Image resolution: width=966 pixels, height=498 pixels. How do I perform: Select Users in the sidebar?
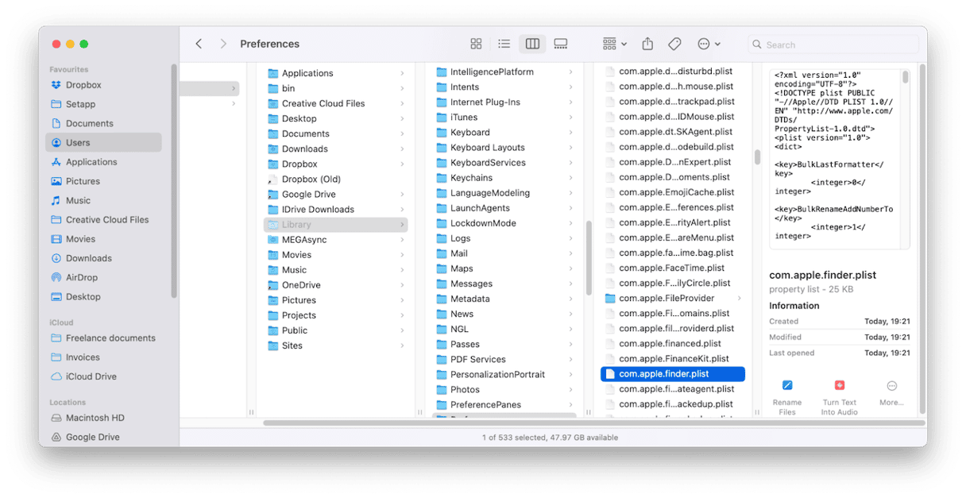pyautogui.click(x=103, y=142)
